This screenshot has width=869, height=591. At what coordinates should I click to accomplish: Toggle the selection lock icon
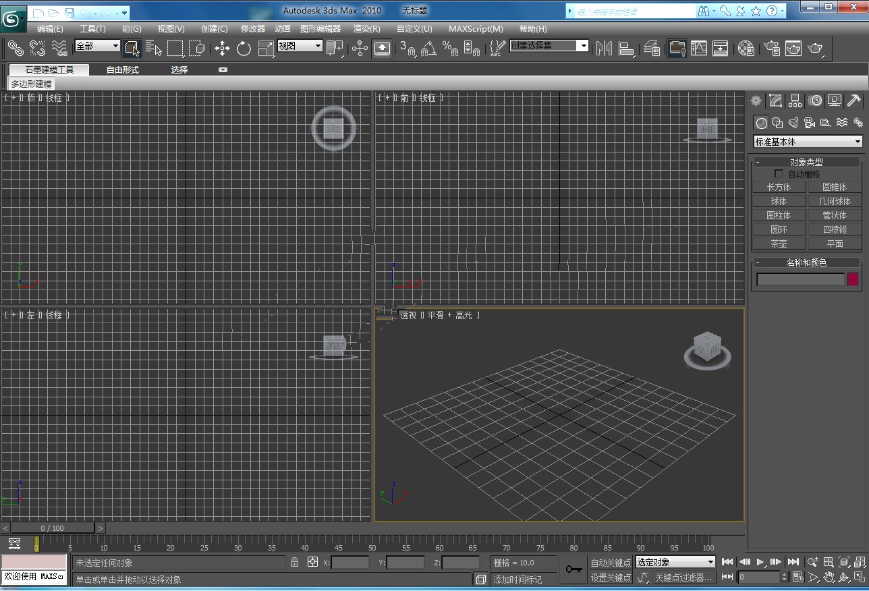(294, 562)
